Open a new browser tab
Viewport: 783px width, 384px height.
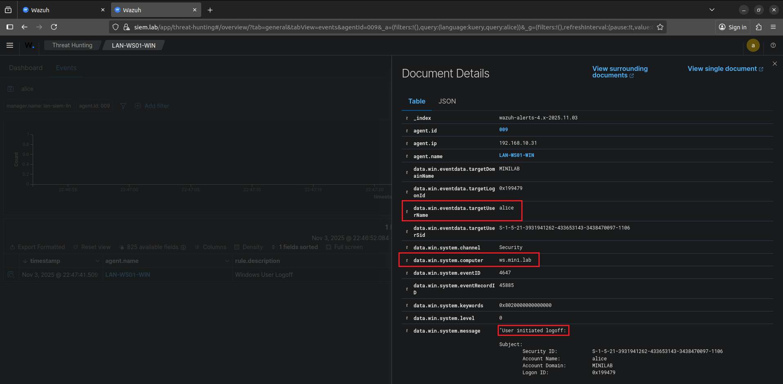click(210, 10)
